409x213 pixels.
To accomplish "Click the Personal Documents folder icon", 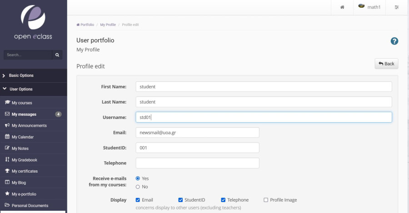I will point(7,205).
